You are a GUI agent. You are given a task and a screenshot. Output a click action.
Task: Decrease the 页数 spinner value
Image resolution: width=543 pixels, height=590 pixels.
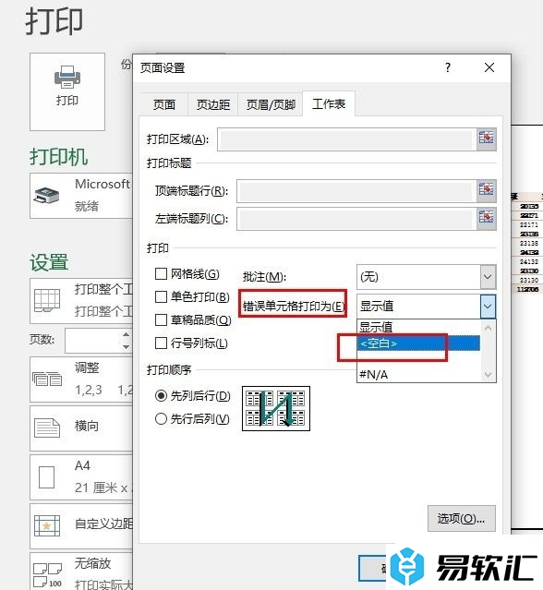click(x=127, y=346)
